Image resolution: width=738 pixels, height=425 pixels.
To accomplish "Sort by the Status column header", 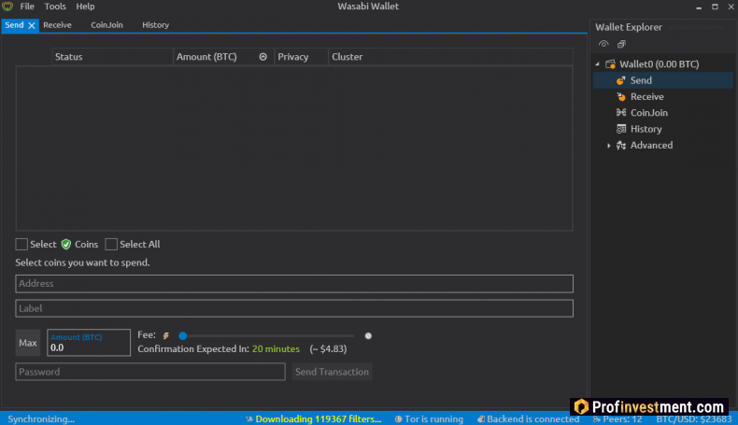I will coord(112,56).
